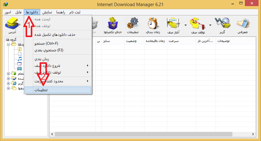Screen dimensions: 261x141
Task: Select the Grabber projects folder icon in tree
Action: tap(14, 83)
